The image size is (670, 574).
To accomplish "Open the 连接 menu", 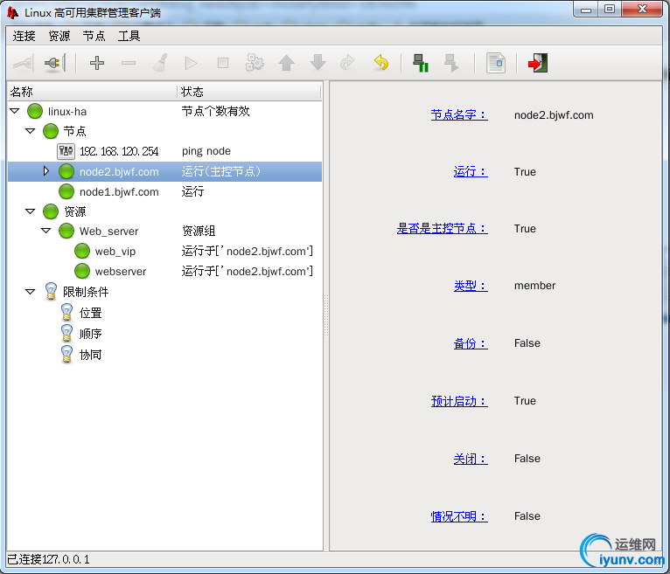I will pyautogui.click(x=24, y=37).
